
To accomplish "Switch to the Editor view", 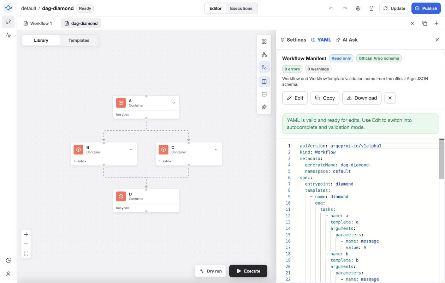I will [215, 8].
